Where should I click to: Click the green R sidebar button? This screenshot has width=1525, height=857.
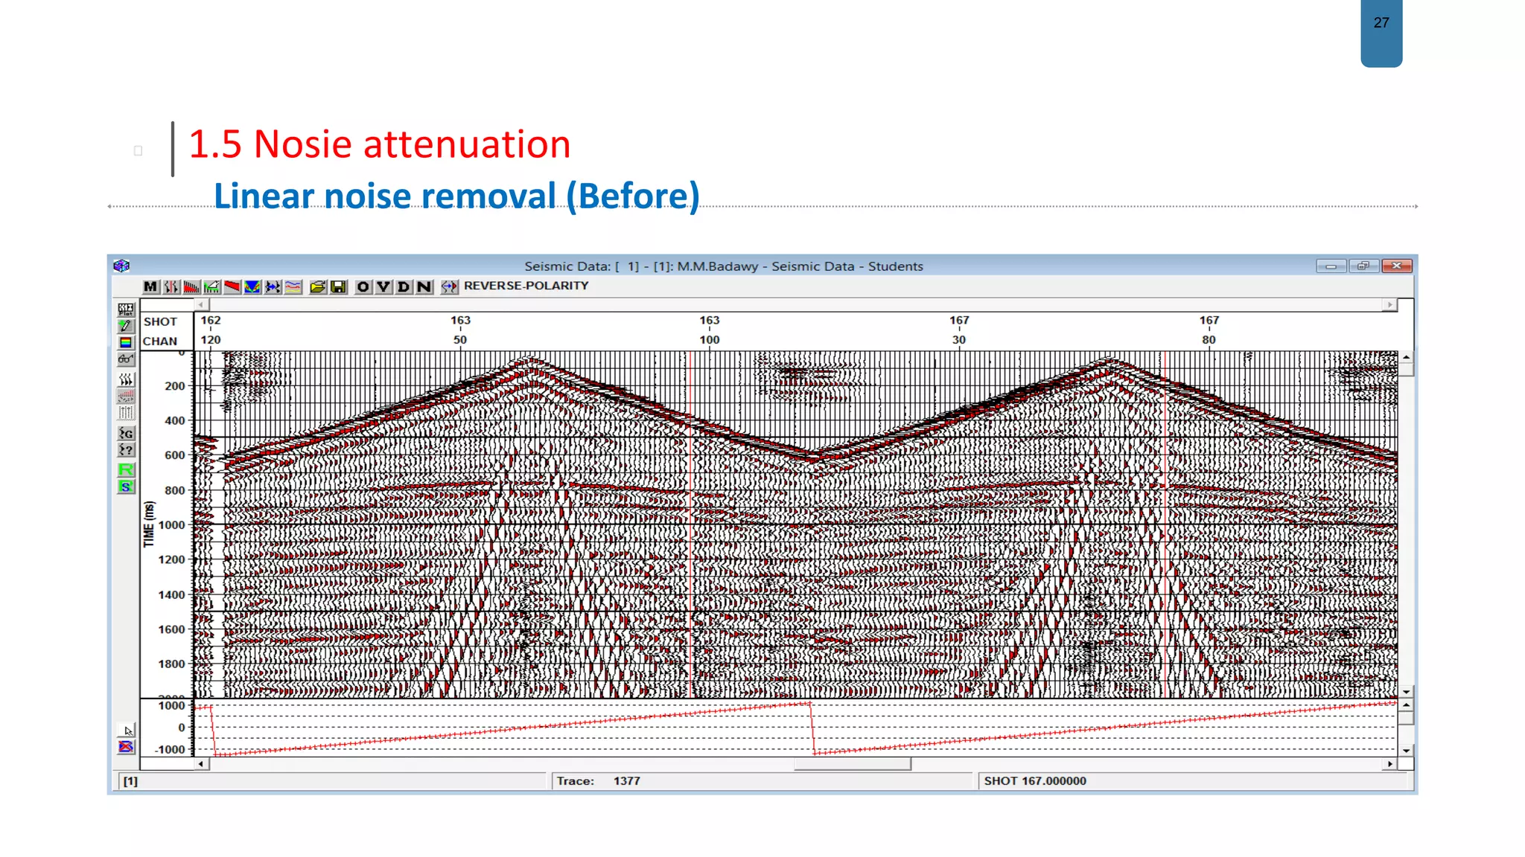point(126,469)
